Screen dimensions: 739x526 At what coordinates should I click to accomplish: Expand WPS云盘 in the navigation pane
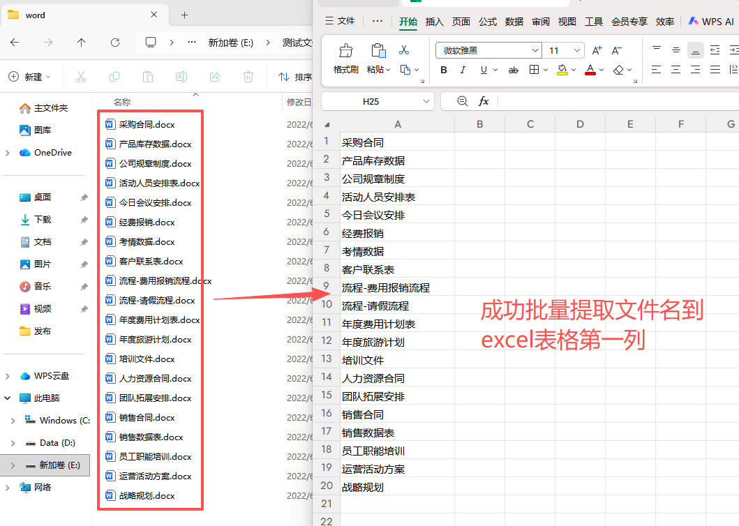(x=7, y=375)
